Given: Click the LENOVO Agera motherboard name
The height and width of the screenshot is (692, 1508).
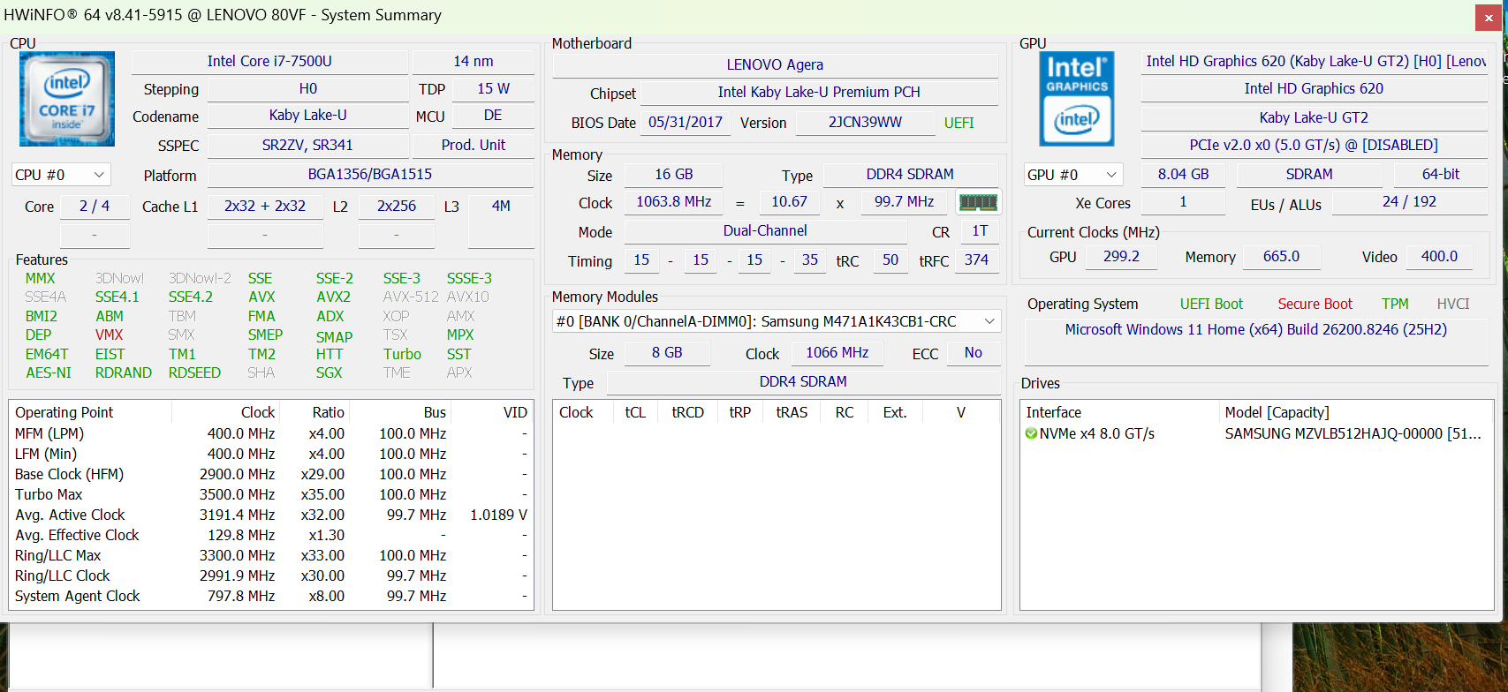Looking at the screenshot, I should pos(775,64).
